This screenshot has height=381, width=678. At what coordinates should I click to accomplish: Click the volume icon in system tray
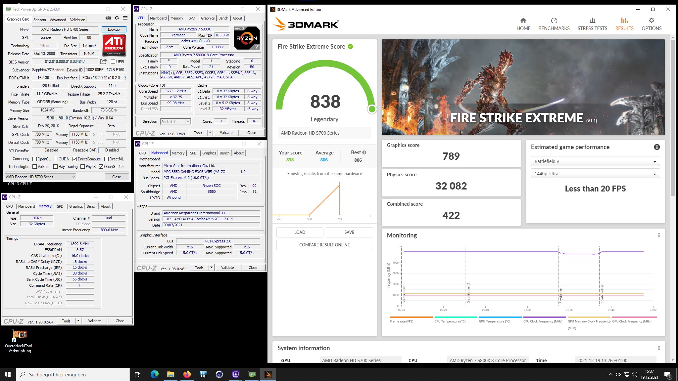pos(634,374)
